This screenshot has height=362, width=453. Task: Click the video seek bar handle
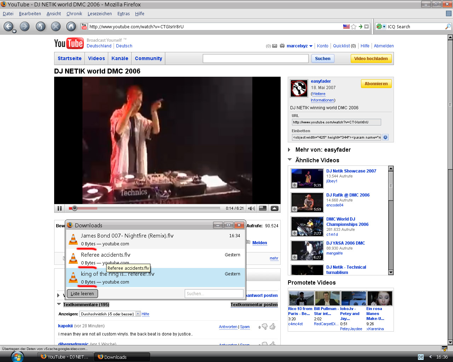click(75, 208)
